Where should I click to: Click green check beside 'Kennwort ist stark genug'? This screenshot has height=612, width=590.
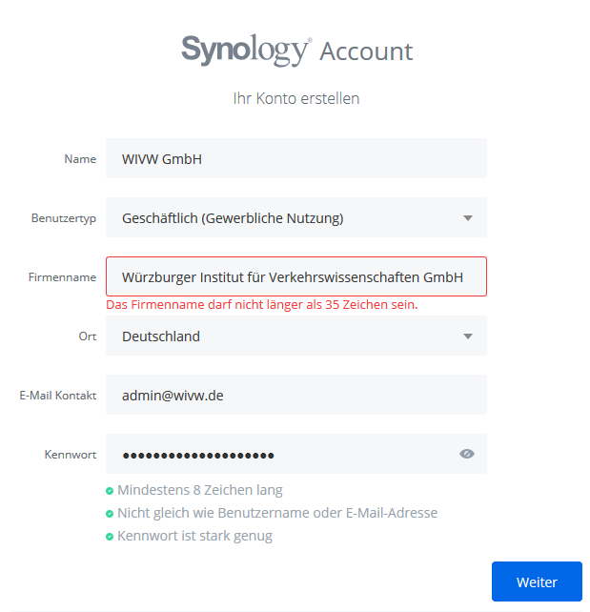[x=111, y=537]
